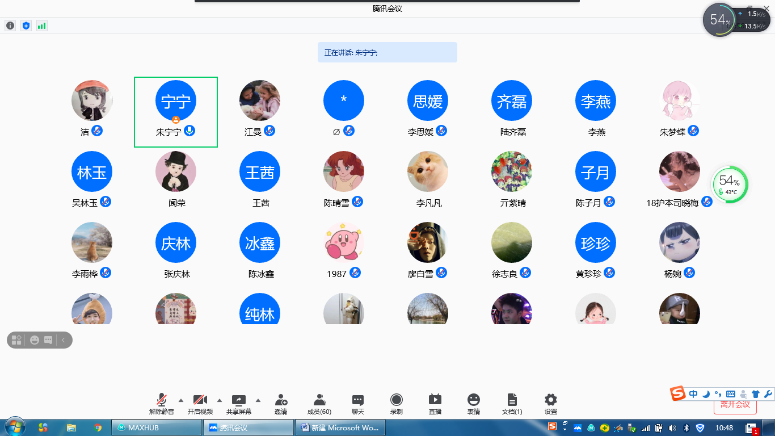The height and width of the screenshot is (436, 775).
Task: Select 李燕 avatar circle
Action: coord(596,100)
